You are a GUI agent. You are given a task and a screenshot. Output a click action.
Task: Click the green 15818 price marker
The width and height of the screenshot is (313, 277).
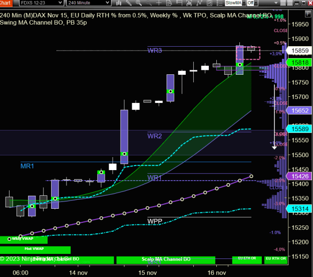pyautogui.click(x=299, y=63)
